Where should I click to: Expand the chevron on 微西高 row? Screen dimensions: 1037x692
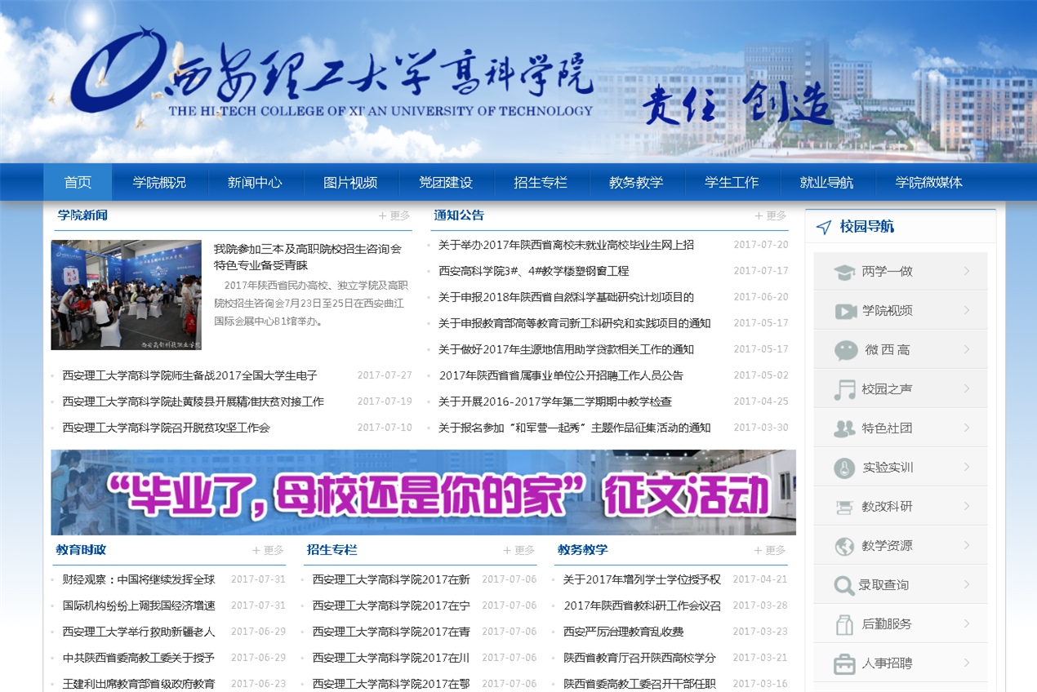point(967,349)
